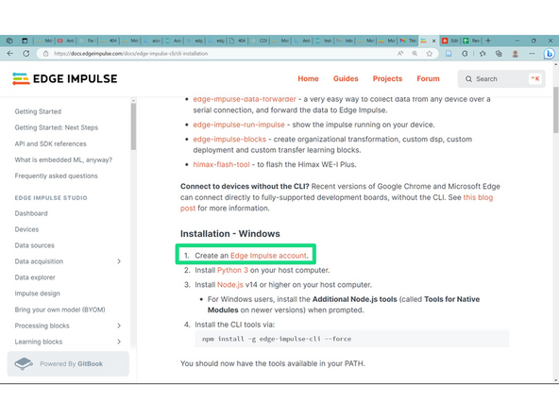This screenshot has width=559, height=419.
Task: Open the Projects navigation item
Action: click(x=387, y=78)
